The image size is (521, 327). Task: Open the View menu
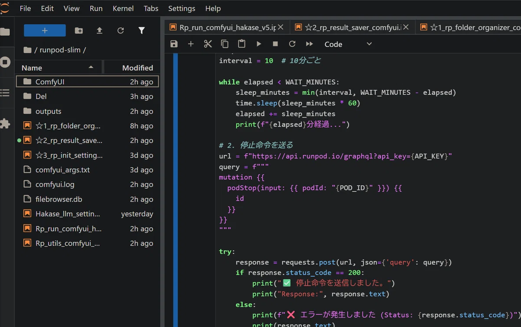72,8
